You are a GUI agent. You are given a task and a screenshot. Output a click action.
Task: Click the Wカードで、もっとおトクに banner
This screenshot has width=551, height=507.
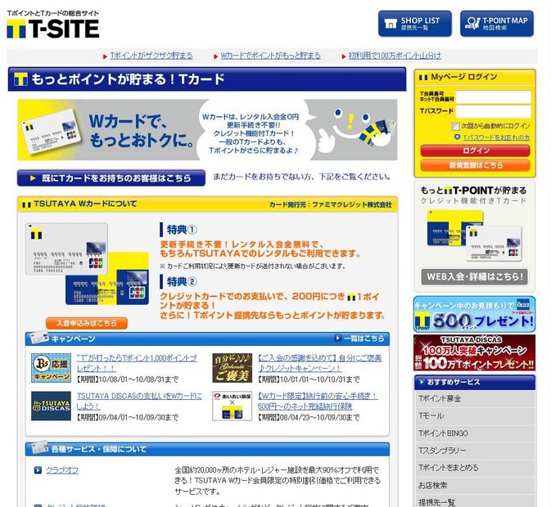point(207,130)
